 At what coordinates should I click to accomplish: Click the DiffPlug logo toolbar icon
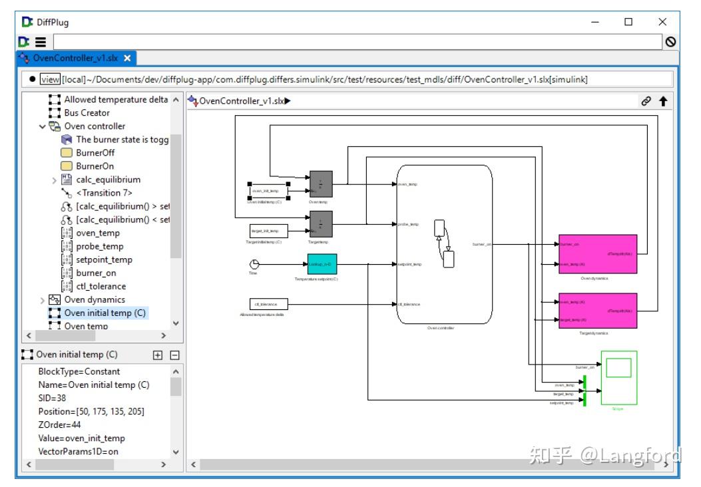(x=24, y=42)
